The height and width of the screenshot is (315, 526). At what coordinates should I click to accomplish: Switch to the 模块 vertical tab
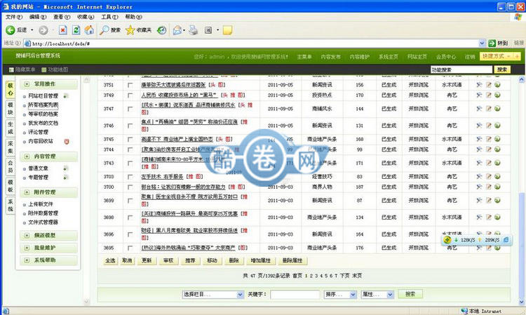click(x=11, y=109)
